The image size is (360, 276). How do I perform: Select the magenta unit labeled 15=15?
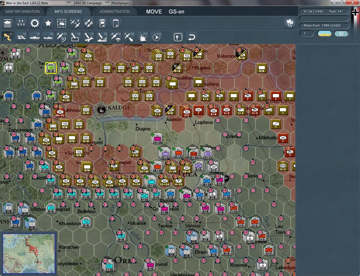point(186,196)
